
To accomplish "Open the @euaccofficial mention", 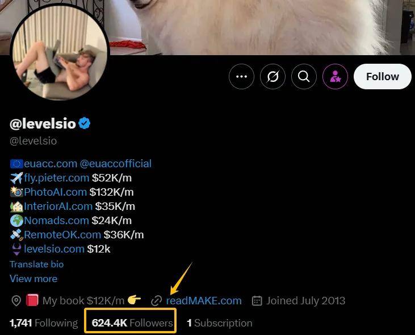I will point(116,164).
